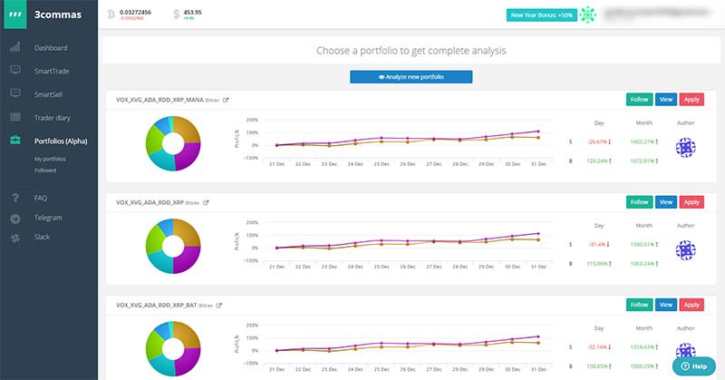View the VOX_XVG_ADA_RDD_XRP_MANA portfolio

[x=666, y=100]
